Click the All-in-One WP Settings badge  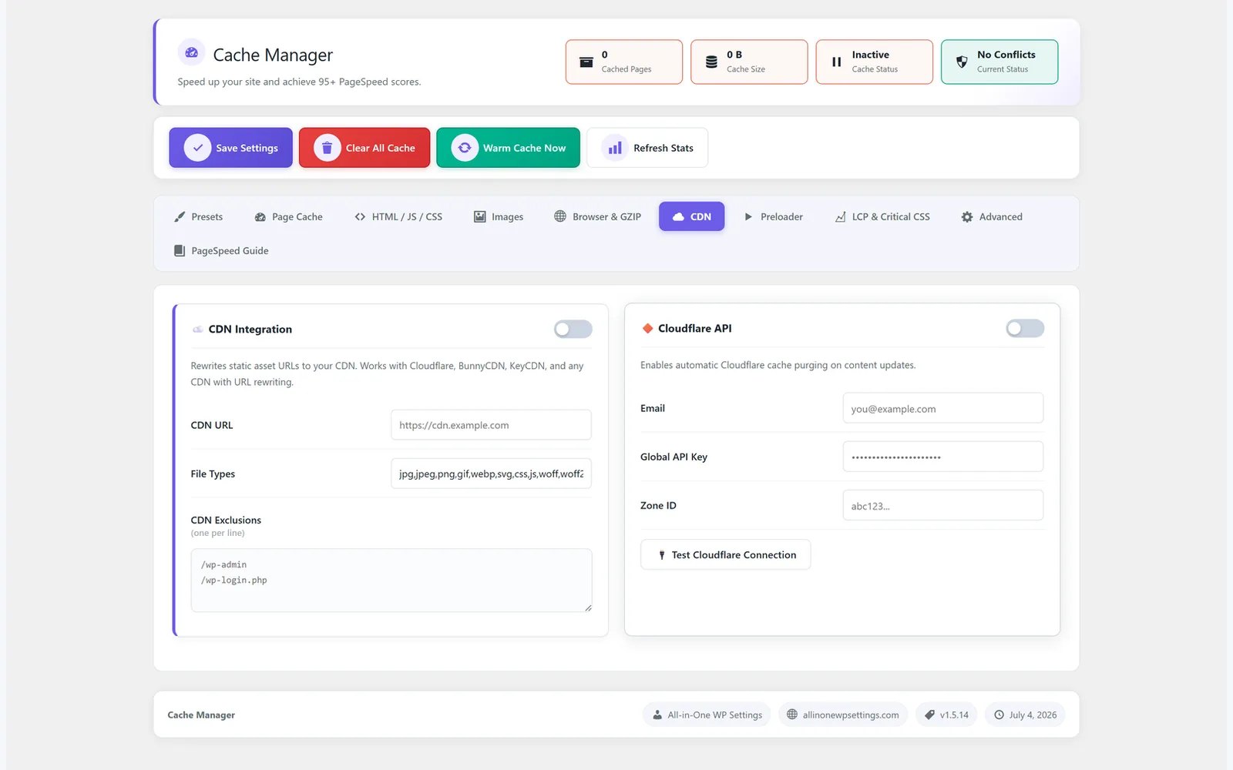point(707,715)
